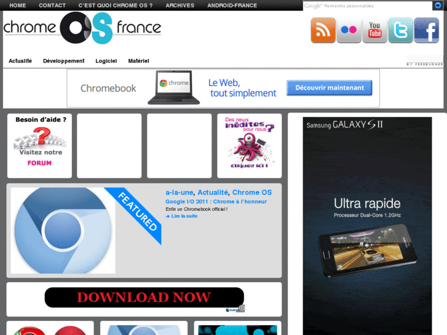Open the ARCHIVES menu item
447x335 pixels.
(180, 6)
